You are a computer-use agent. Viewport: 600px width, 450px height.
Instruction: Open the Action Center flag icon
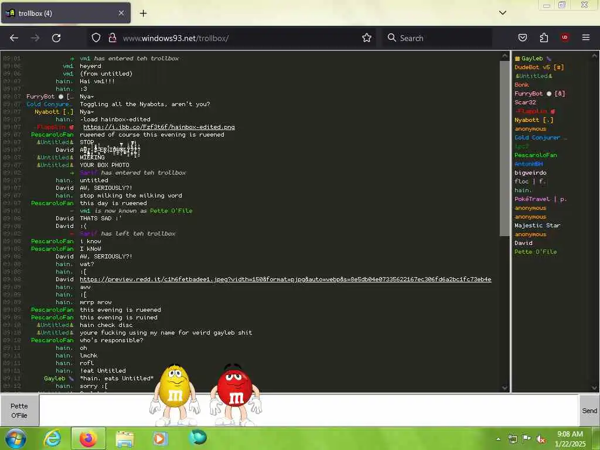tap(527, 439)
